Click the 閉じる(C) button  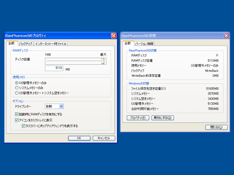216,127
